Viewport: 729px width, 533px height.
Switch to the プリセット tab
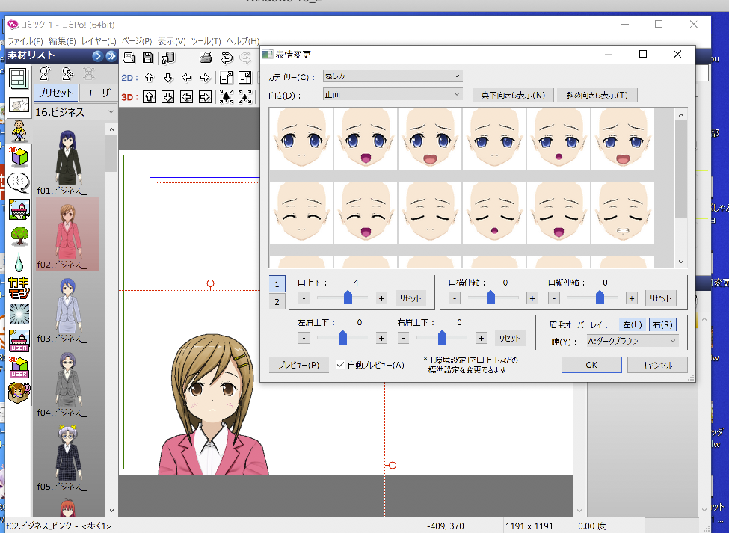pyautogui.click(x=55, y=93)
